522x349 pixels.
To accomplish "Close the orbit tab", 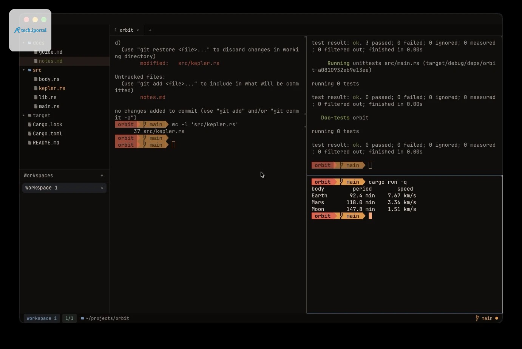I will click(x=138, y=30).
